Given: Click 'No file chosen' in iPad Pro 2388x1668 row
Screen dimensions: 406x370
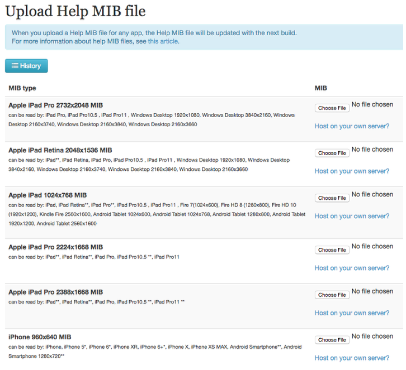Looking at the screenshot, I should coord(372,291).
